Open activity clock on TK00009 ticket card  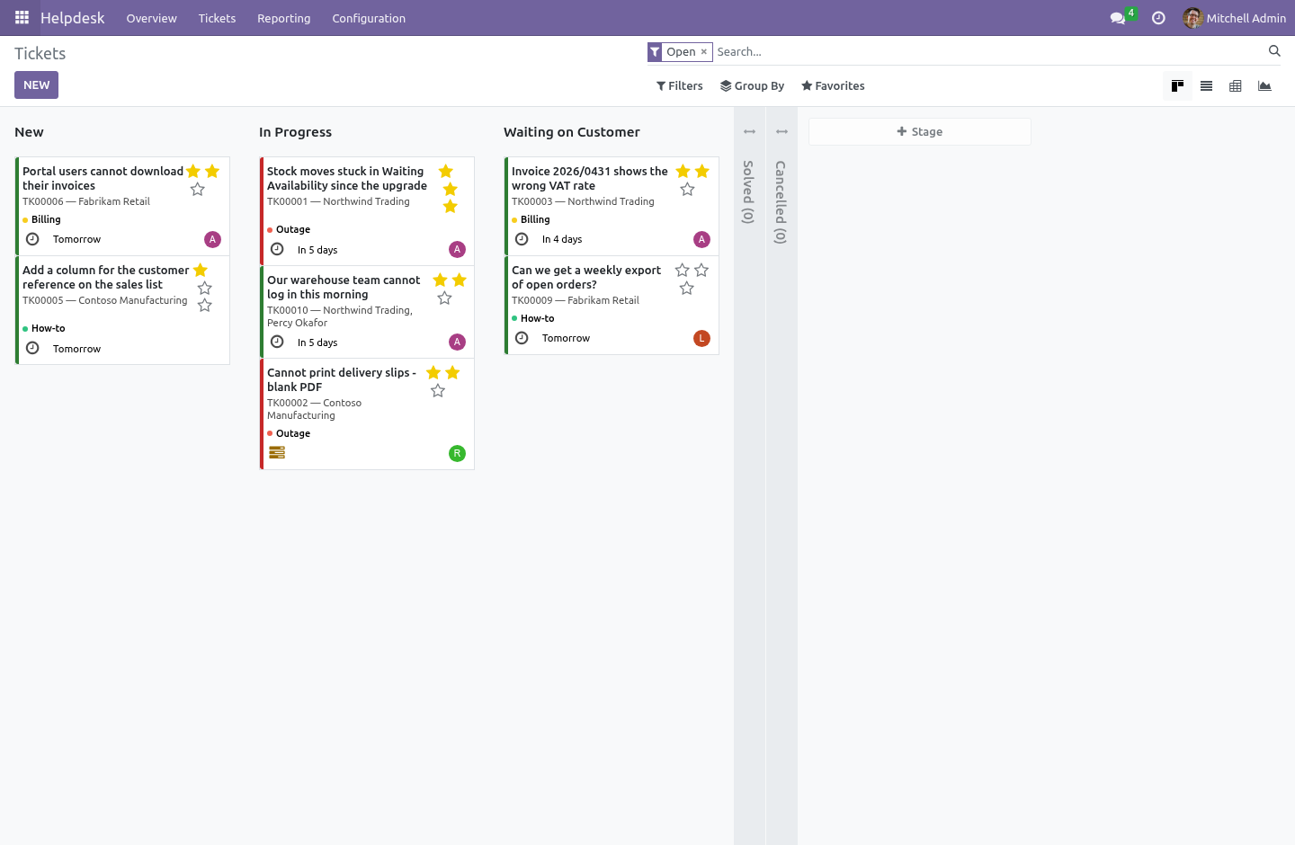522,338
